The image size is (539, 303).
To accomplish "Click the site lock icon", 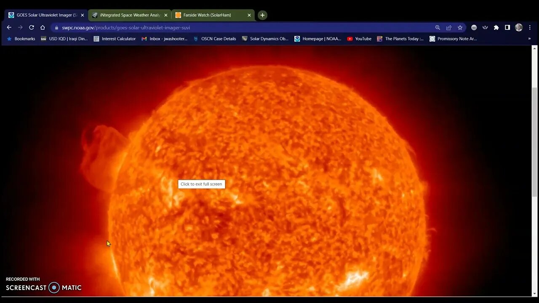I will [x=57, y=27].
